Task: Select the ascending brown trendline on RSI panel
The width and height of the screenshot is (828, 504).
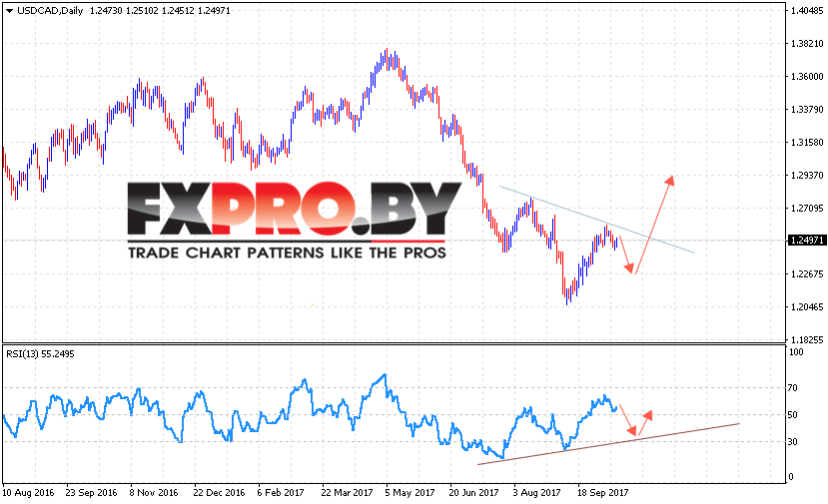Action: click(x=608, y=444)
